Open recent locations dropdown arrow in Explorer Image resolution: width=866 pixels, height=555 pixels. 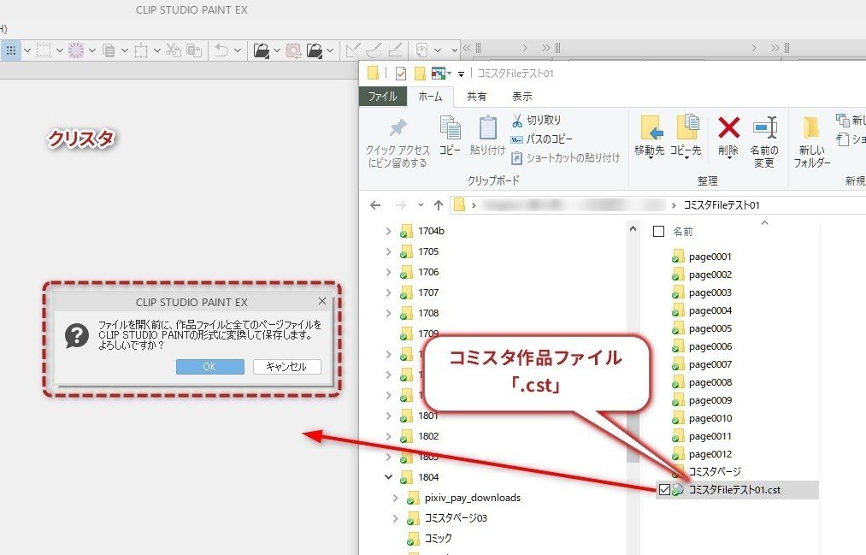(x=421, y=205)
